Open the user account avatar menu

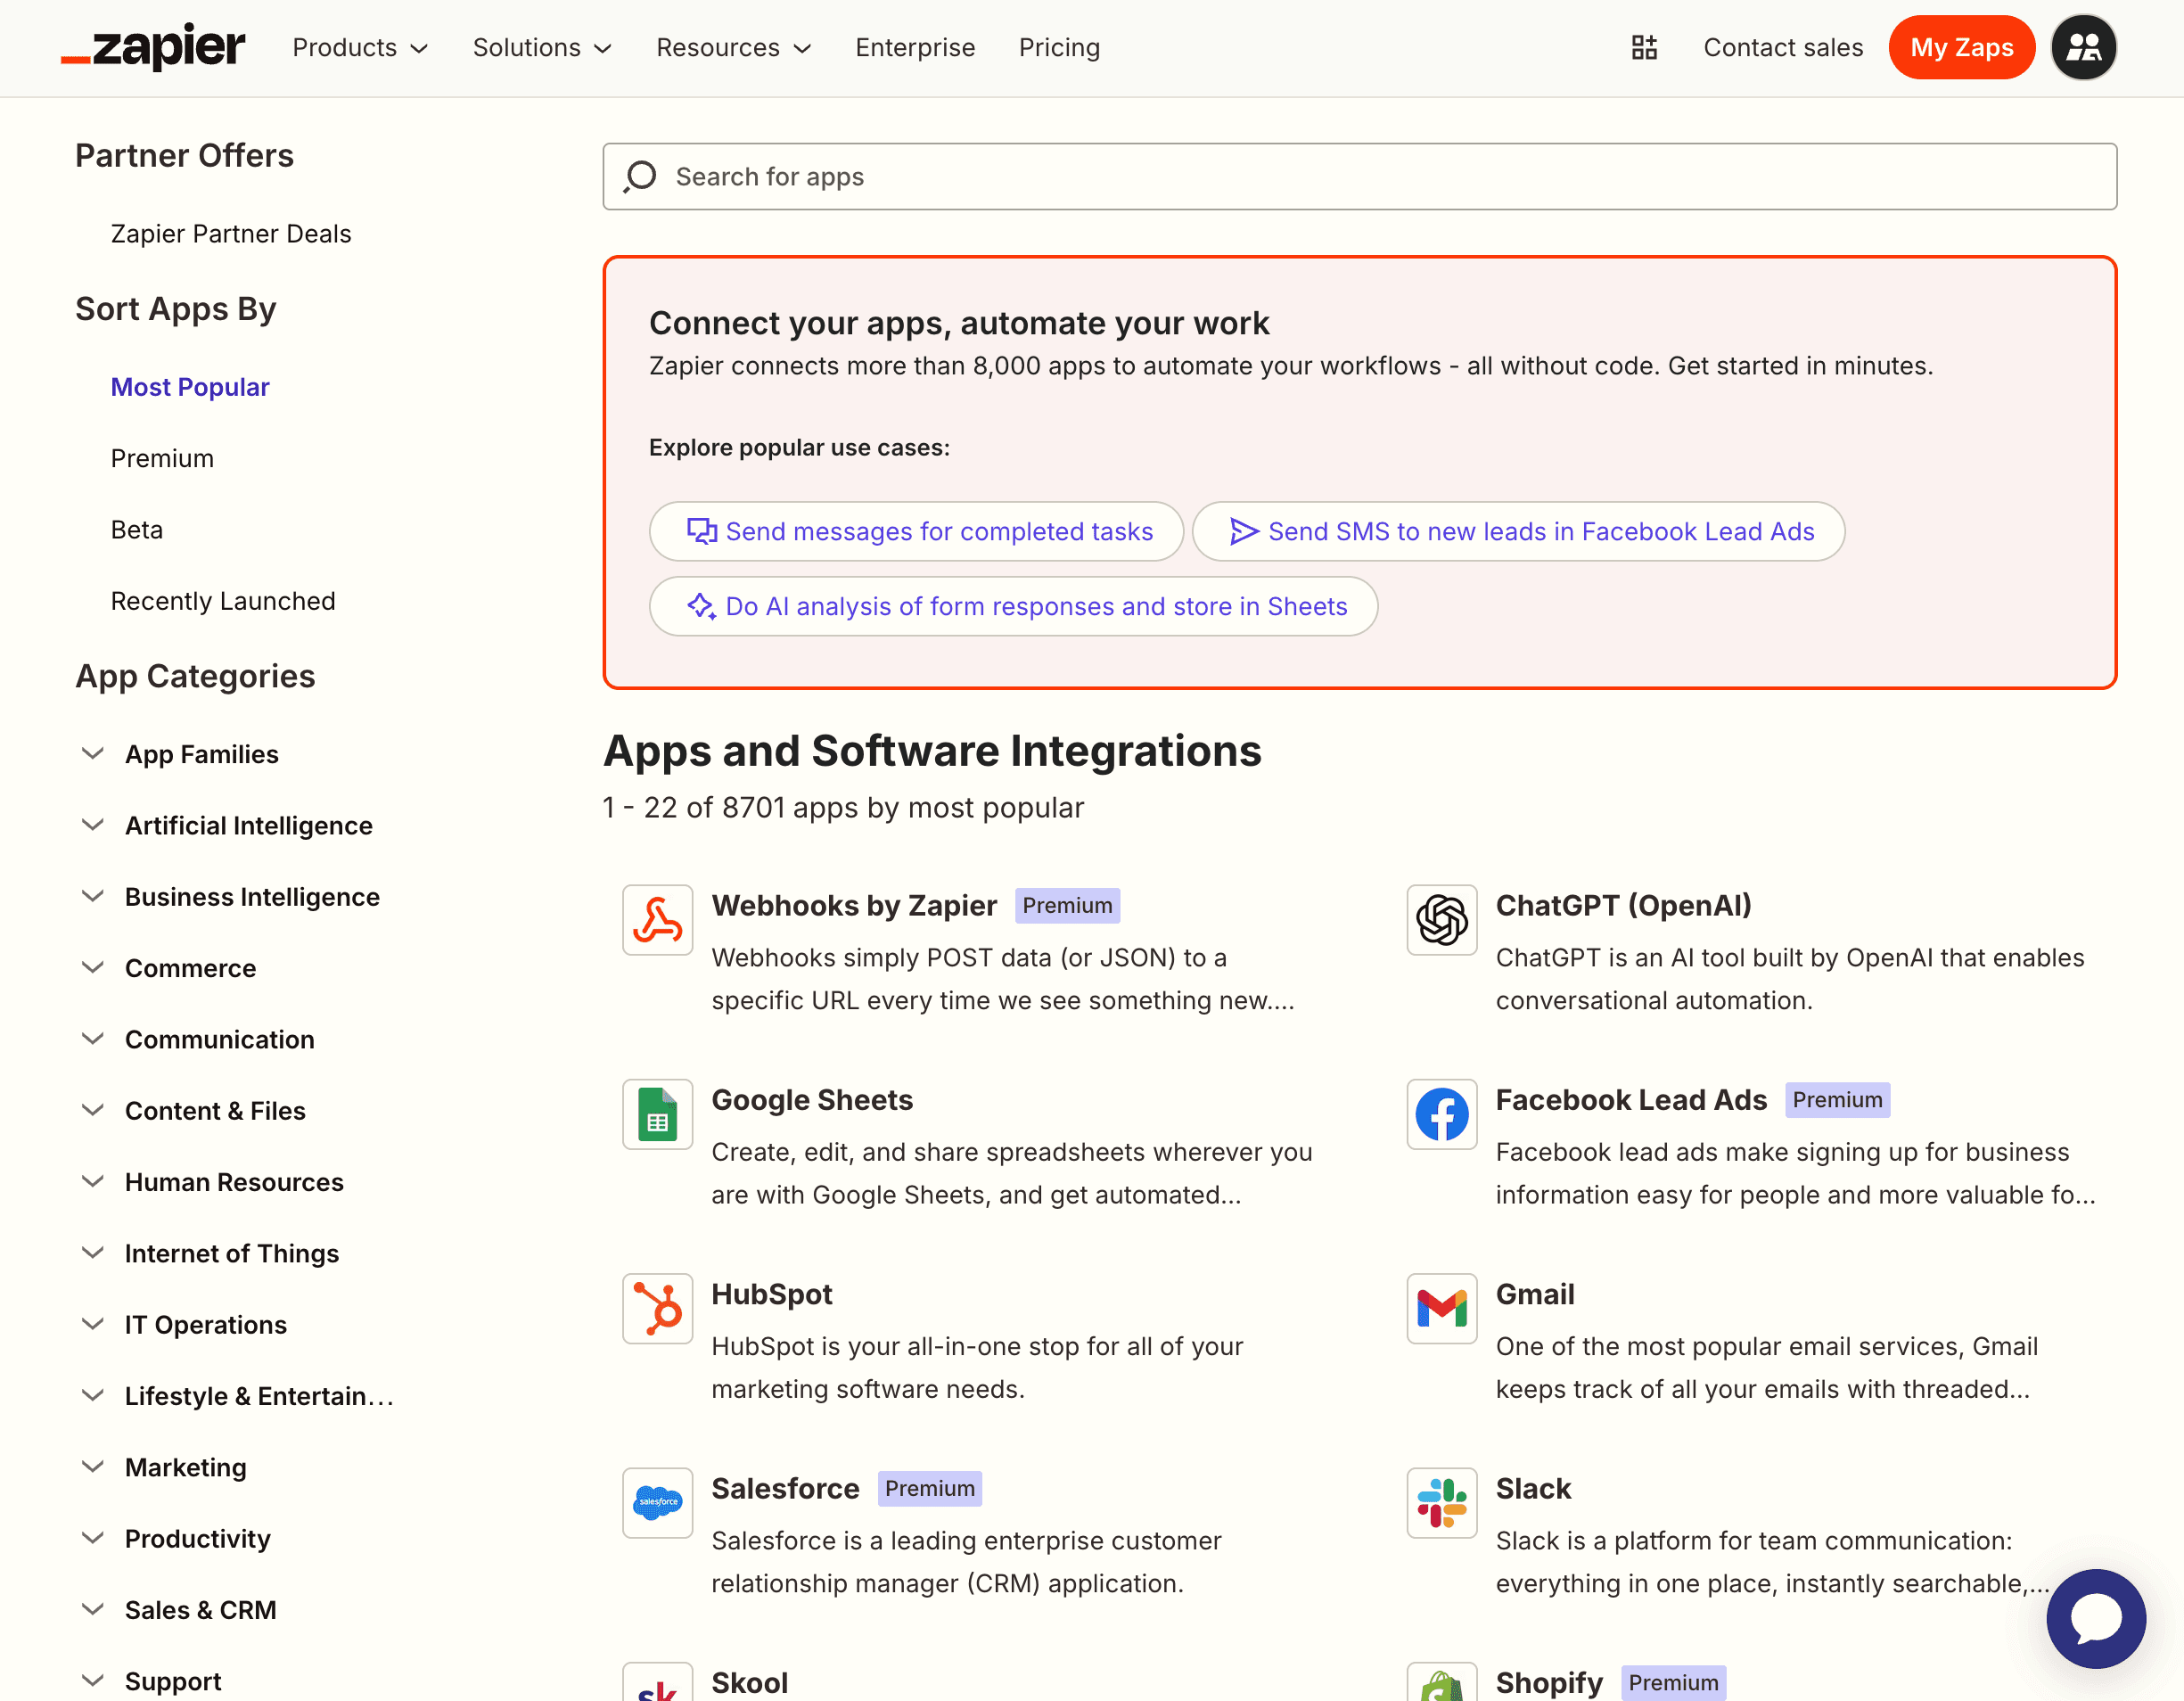pyautogui.click(x=2083, y=47)
